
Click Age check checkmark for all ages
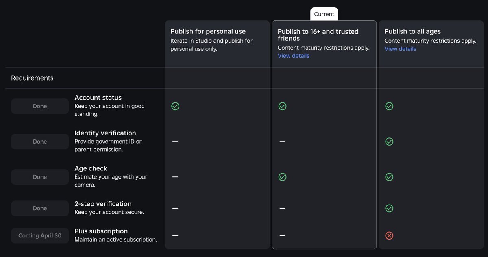389,177
